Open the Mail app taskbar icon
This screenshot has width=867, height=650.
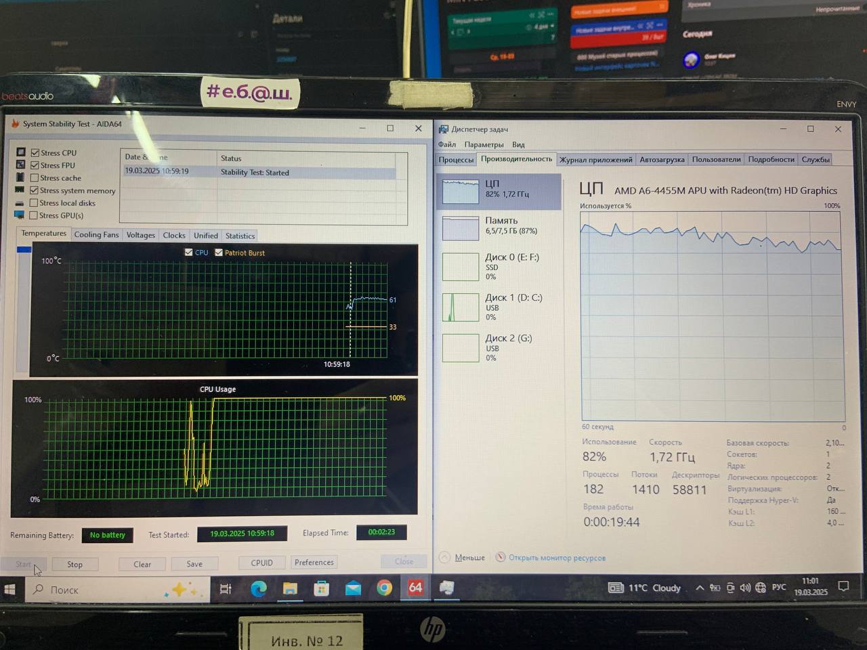click(x=353, y=588)
